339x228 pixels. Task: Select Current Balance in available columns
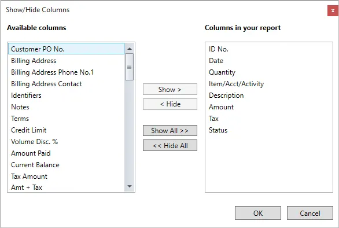coord(66,164)
